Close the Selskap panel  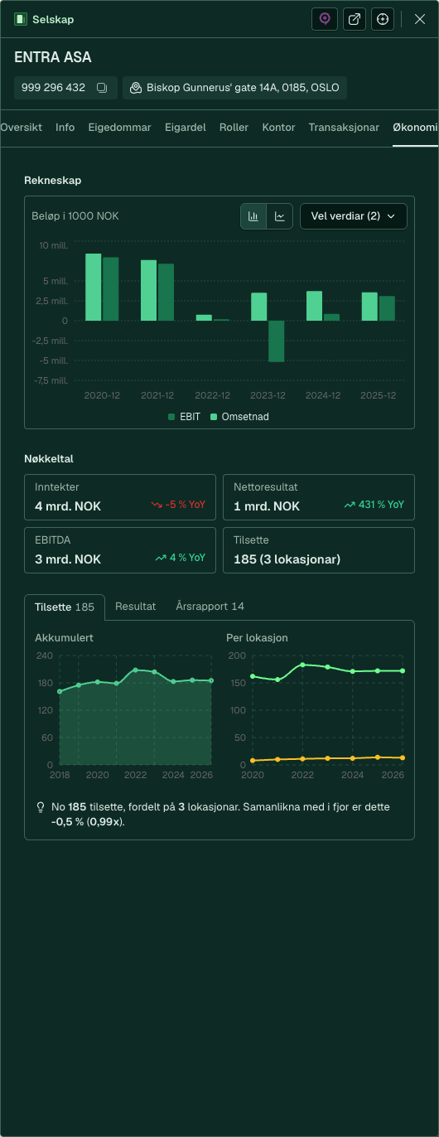(x=420, y=19)
